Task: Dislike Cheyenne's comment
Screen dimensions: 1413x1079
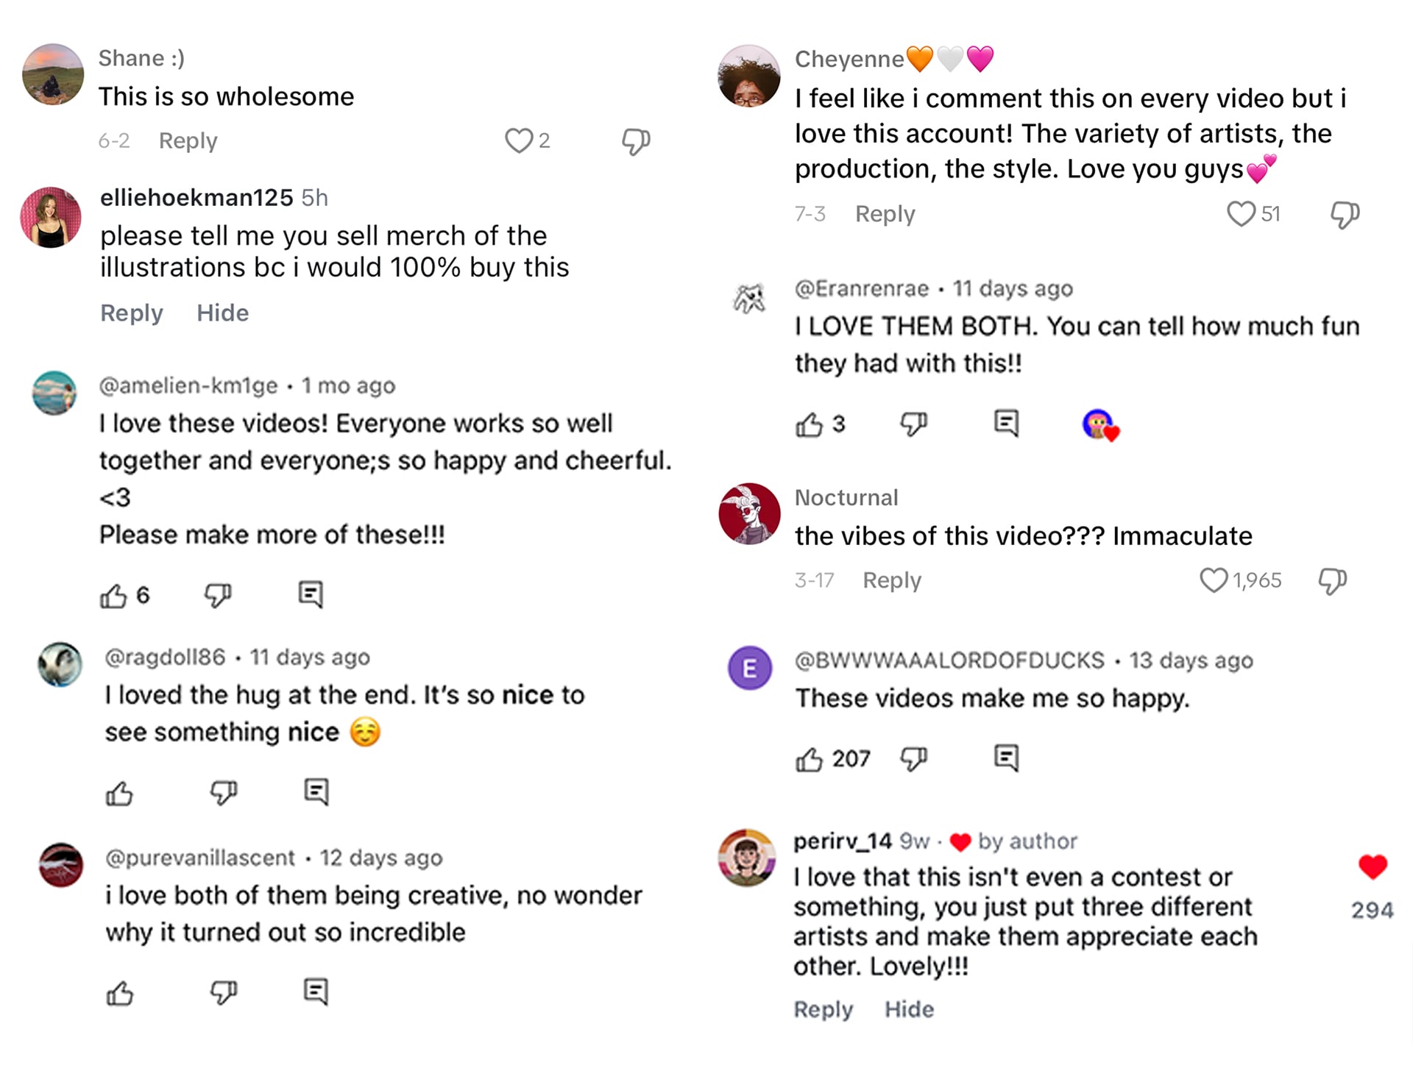Action: [x=1345, y=214]
